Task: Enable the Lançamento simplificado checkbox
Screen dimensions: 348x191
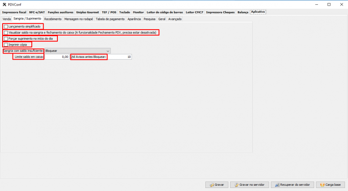Action: (6, 27)
